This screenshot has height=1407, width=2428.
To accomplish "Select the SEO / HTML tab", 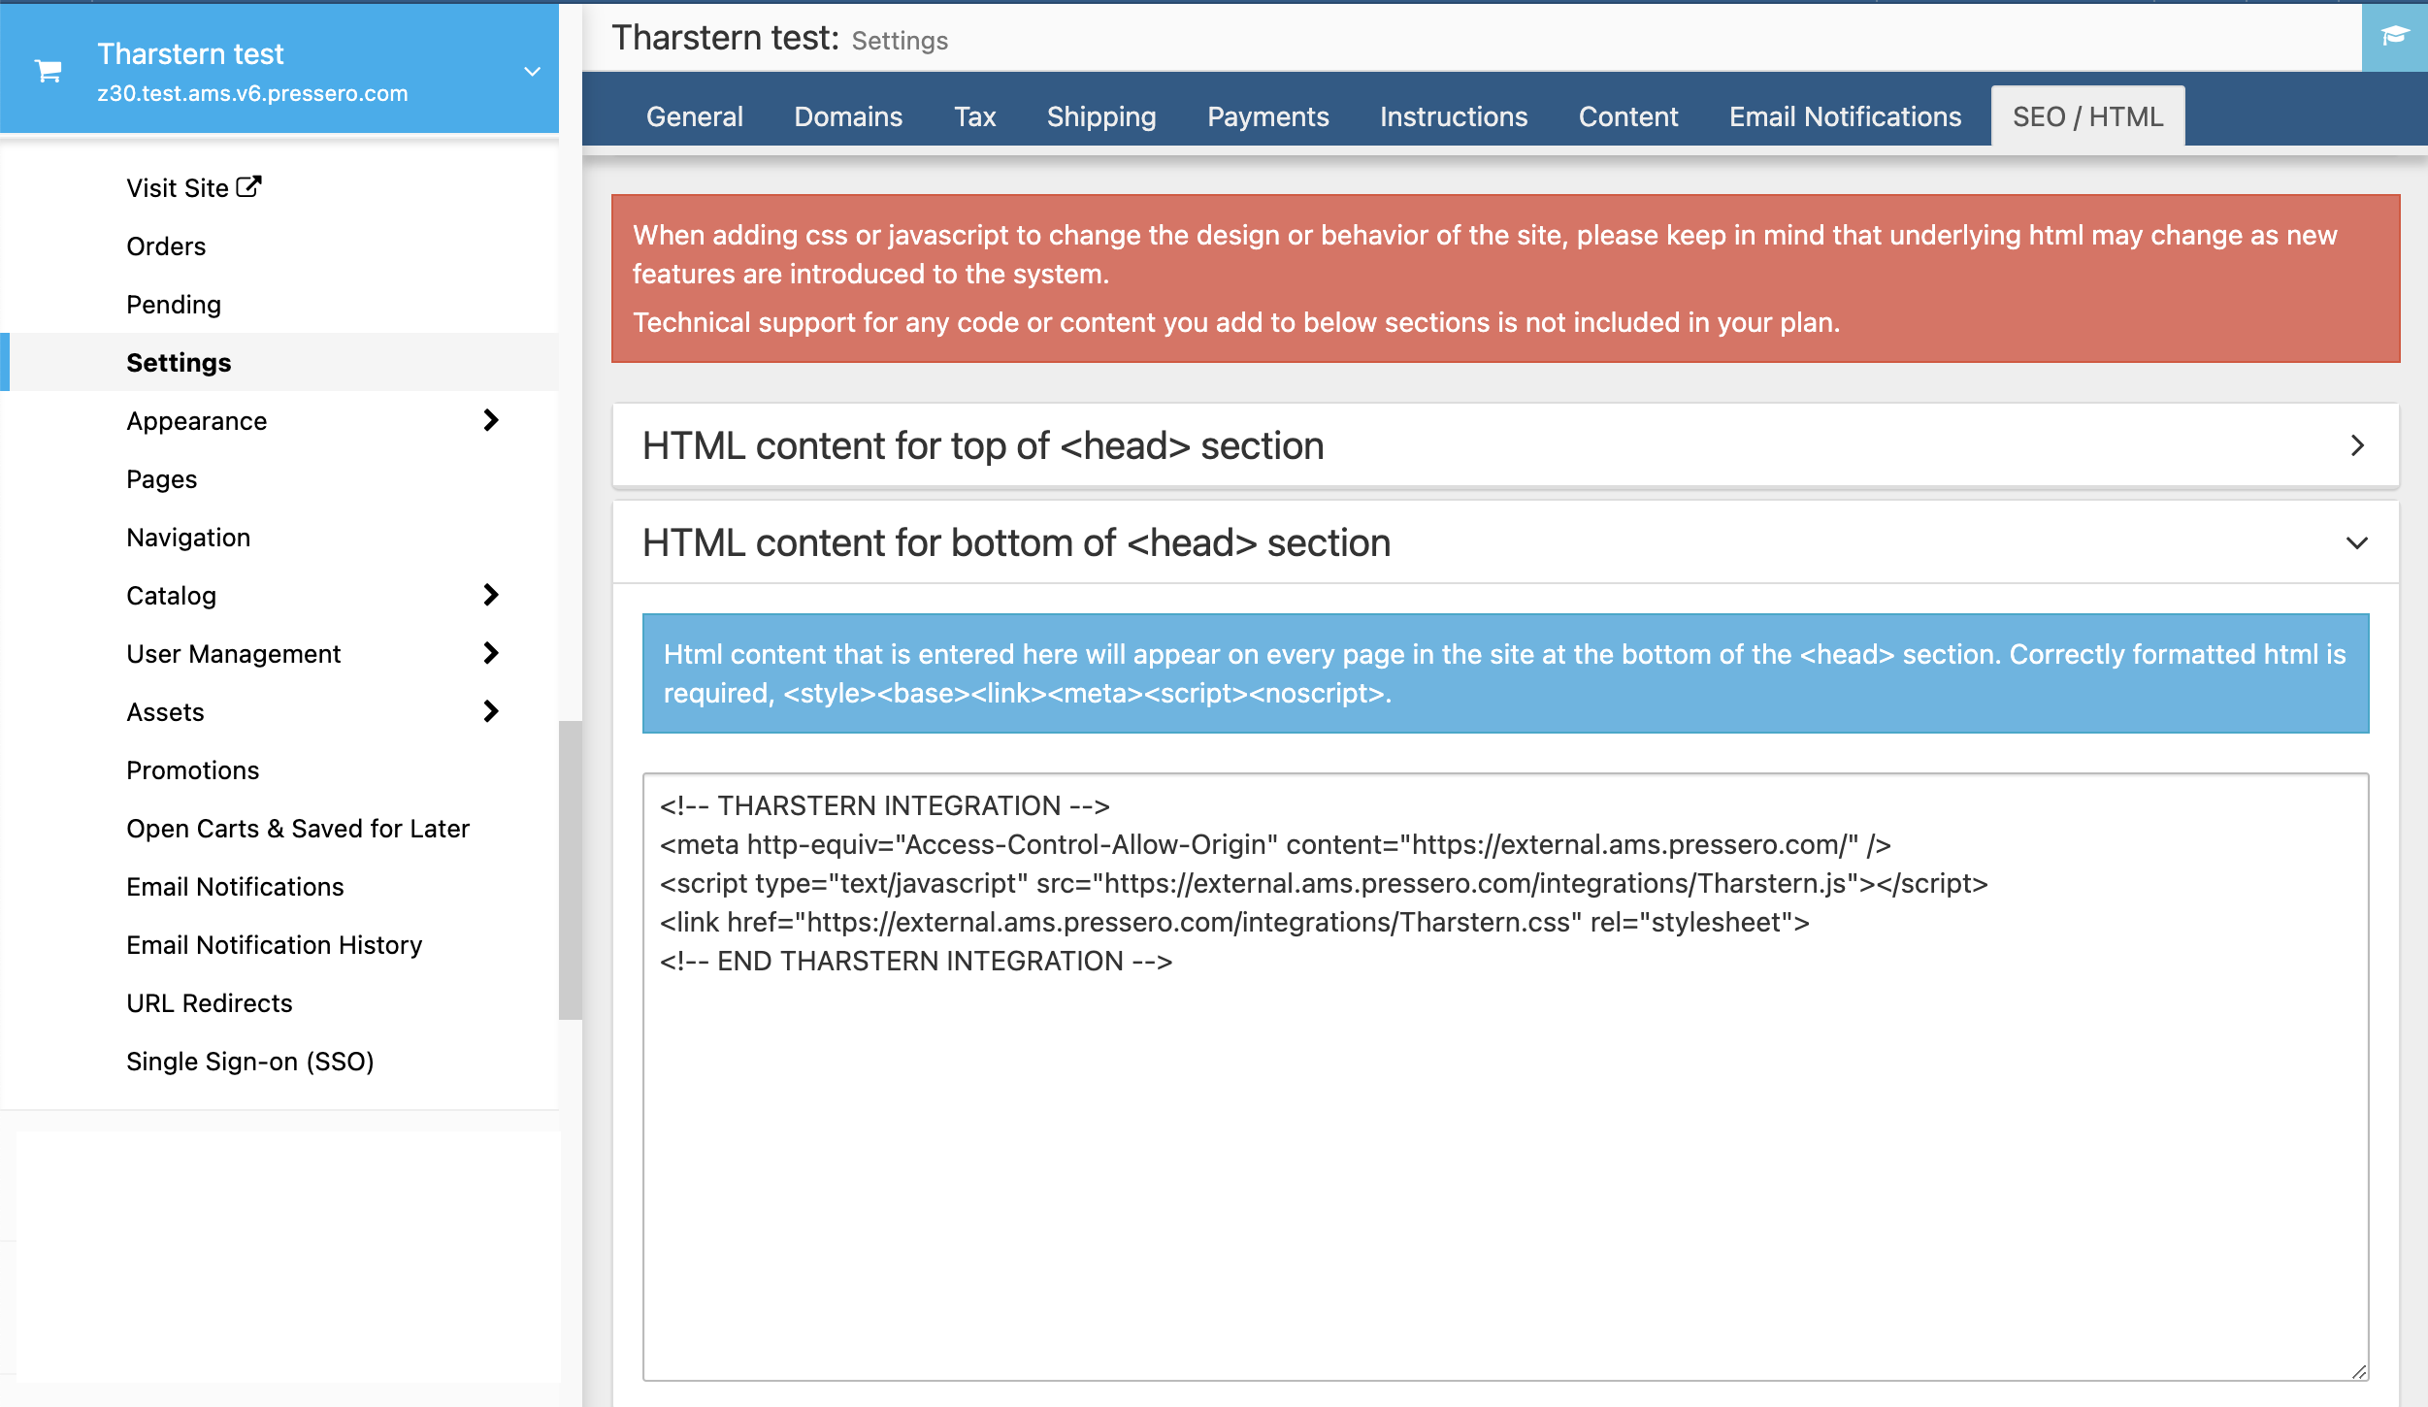I will click(x=2088, y=116).
